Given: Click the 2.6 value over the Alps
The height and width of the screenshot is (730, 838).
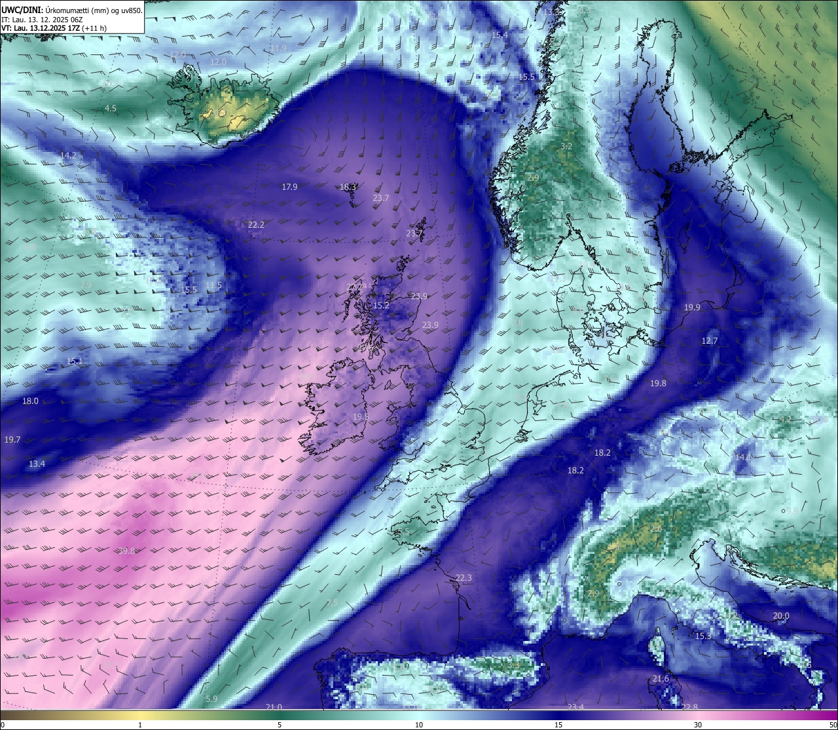Looking at the screenshot, I should [x=656, y=529].
